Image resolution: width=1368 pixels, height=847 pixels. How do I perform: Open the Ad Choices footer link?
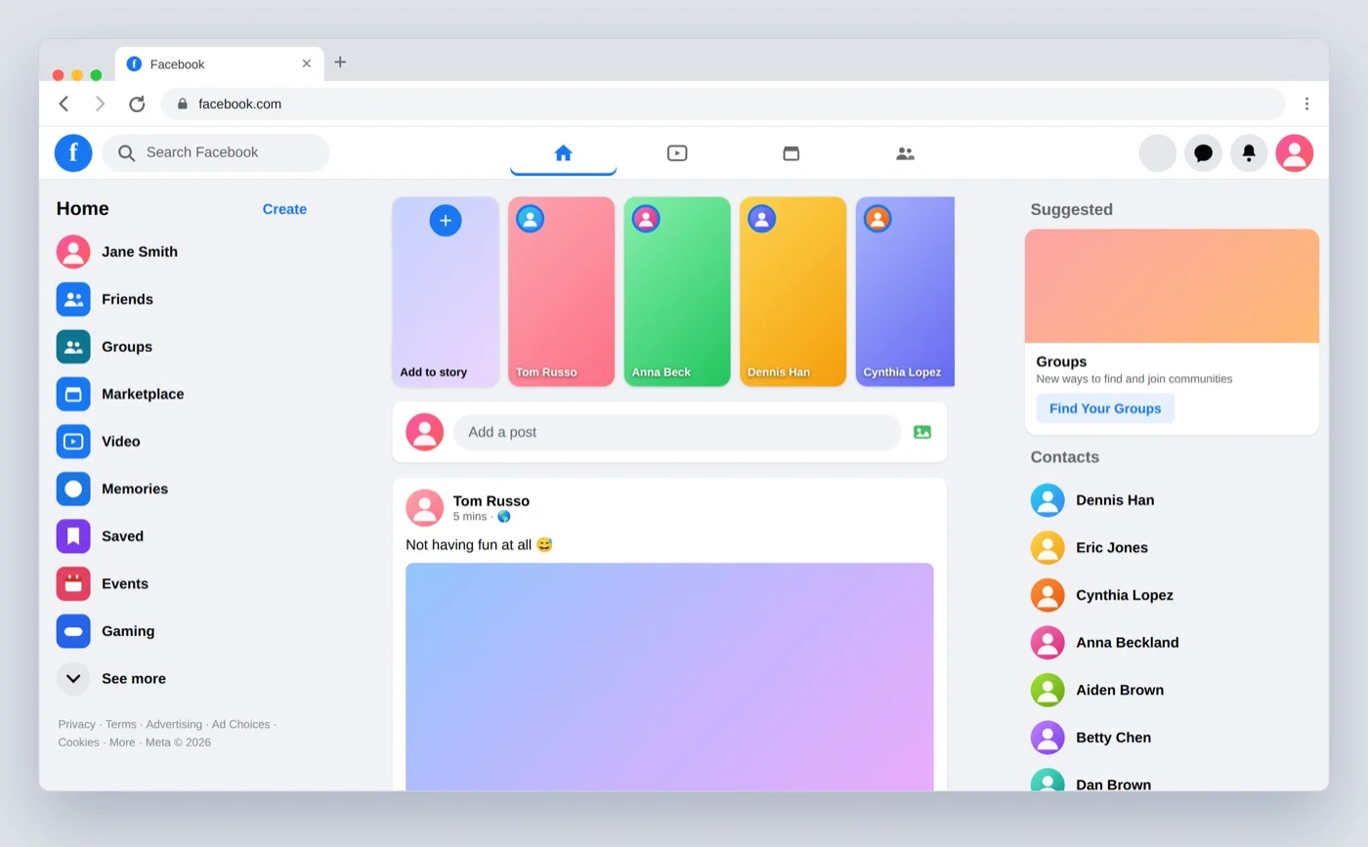pyautogui.click(x=240, y=724)
